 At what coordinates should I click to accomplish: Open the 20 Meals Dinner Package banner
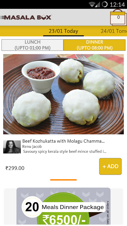tap(63, 206)
